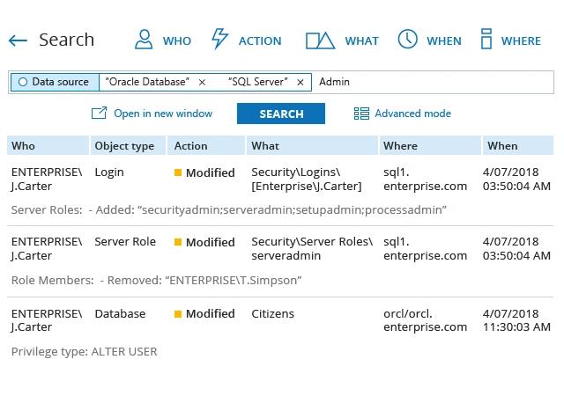Sort results by the Who column header
This screenshot has width=564, height=396.
(x=48, y=145)
